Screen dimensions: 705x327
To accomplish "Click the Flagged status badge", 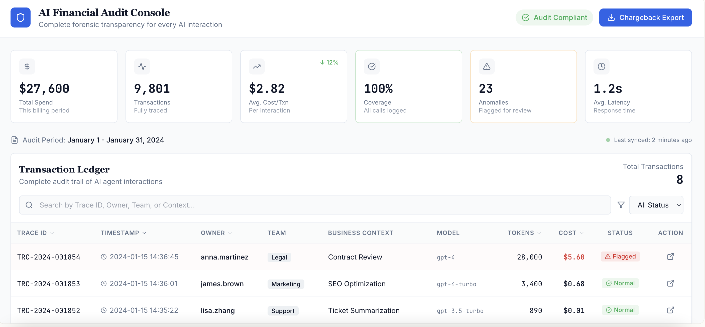I will click(620, 256).
